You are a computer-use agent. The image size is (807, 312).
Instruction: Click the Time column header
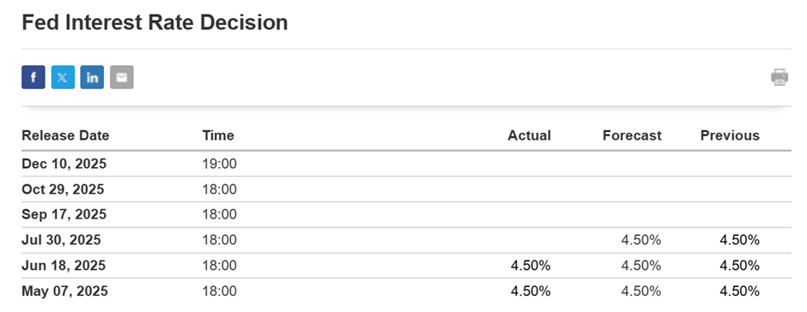click(x=218, y=135)
